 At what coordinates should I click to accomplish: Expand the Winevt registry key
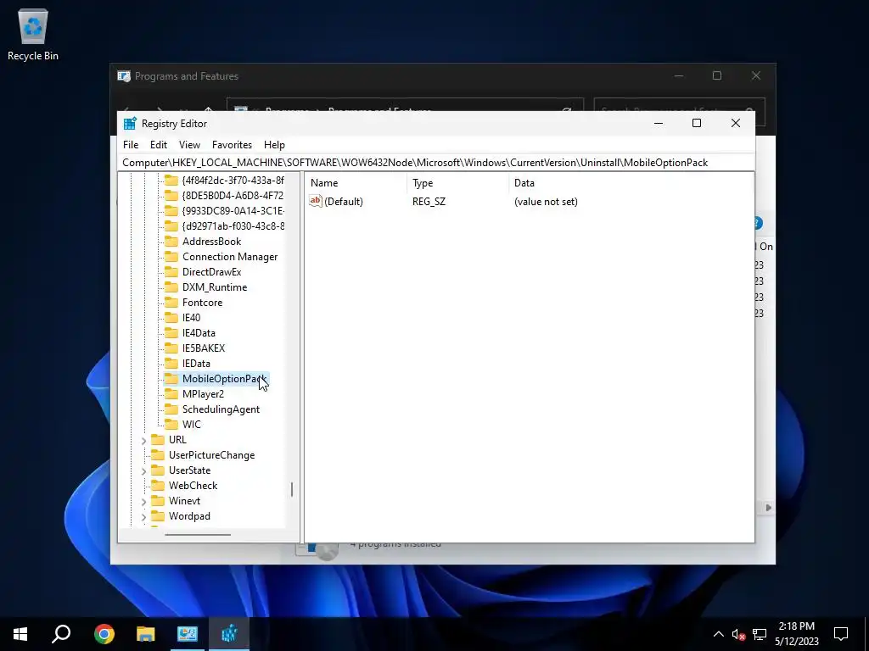[x=143, y=502]
